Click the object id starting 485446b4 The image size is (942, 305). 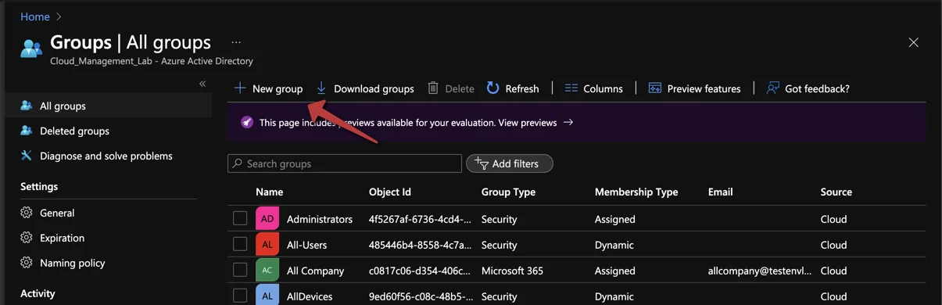point(420,245)
